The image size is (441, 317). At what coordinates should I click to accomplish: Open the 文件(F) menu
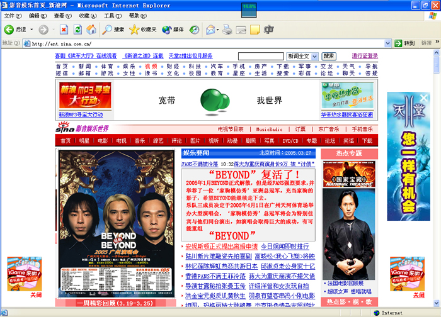point(13,16)
